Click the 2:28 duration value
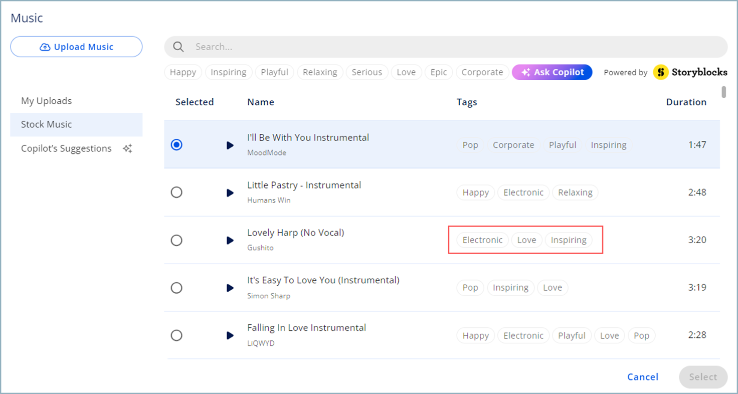Screen dimensions: 738x394 pyautogui.click(x=697, y=335)
